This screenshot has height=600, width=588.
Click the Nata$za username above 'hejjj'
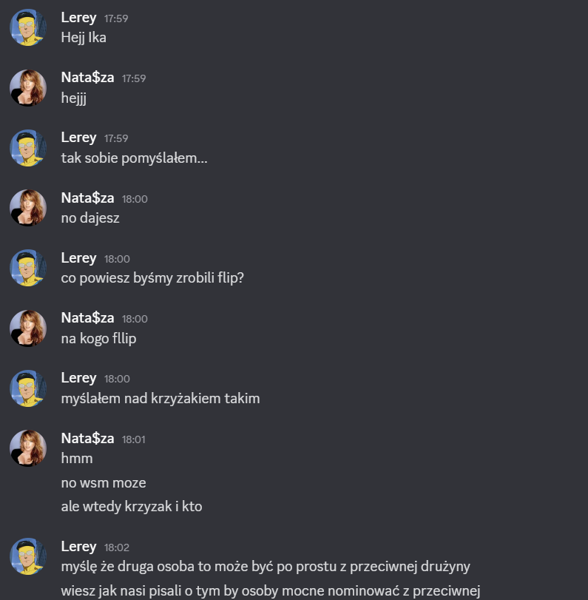87,77
